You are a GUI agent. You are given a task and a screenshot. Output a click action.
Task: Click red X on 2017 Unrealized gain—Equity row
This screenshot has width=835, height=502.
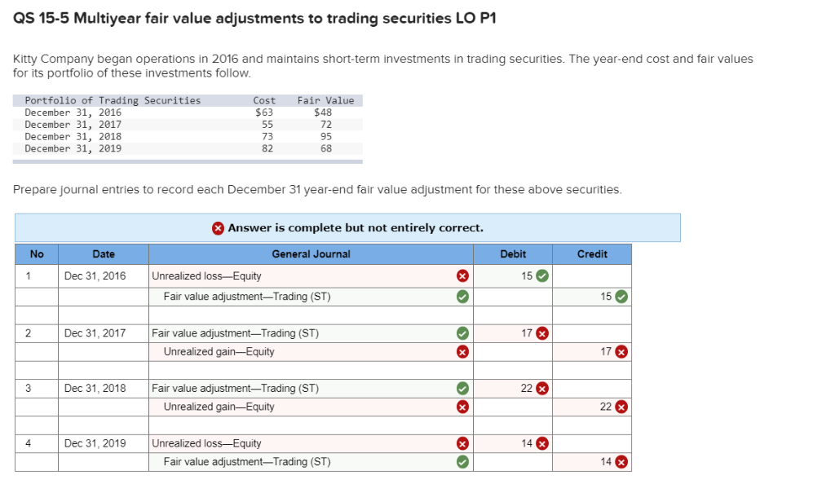click(x=463, y=352)
